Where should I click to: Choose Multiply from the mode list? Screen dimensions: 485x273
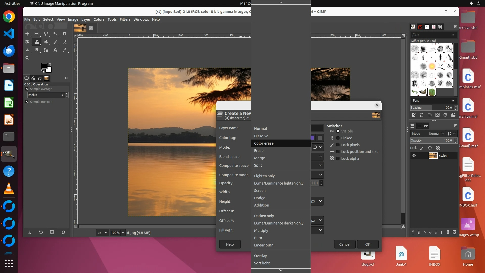tap(261, 231)
